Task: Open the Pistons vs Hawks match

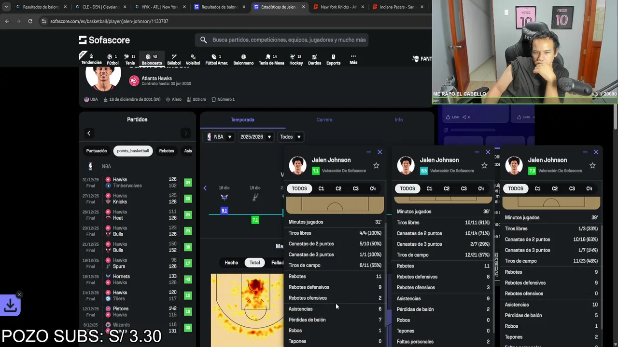Action: pyautogui.click(x=137, y=312)
